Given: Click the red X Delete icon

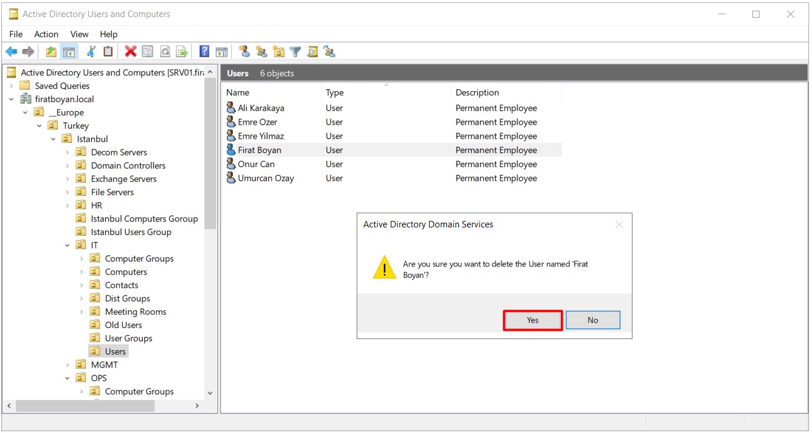Looking at the screenshot, I should (131, 52).
